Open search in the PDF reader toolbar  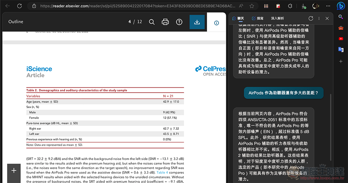152,22
